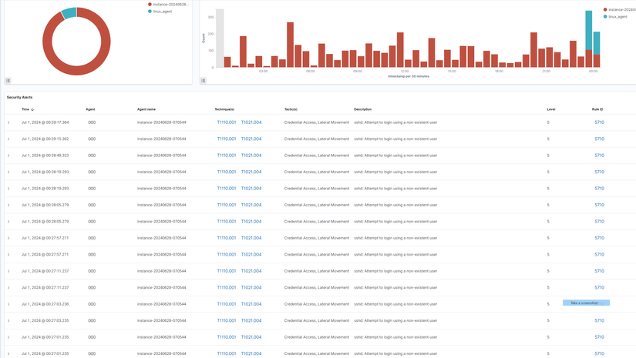636x358 pixels.
Task: Expand the alert row at 00:27:03.236
Action: click(8, 304)
